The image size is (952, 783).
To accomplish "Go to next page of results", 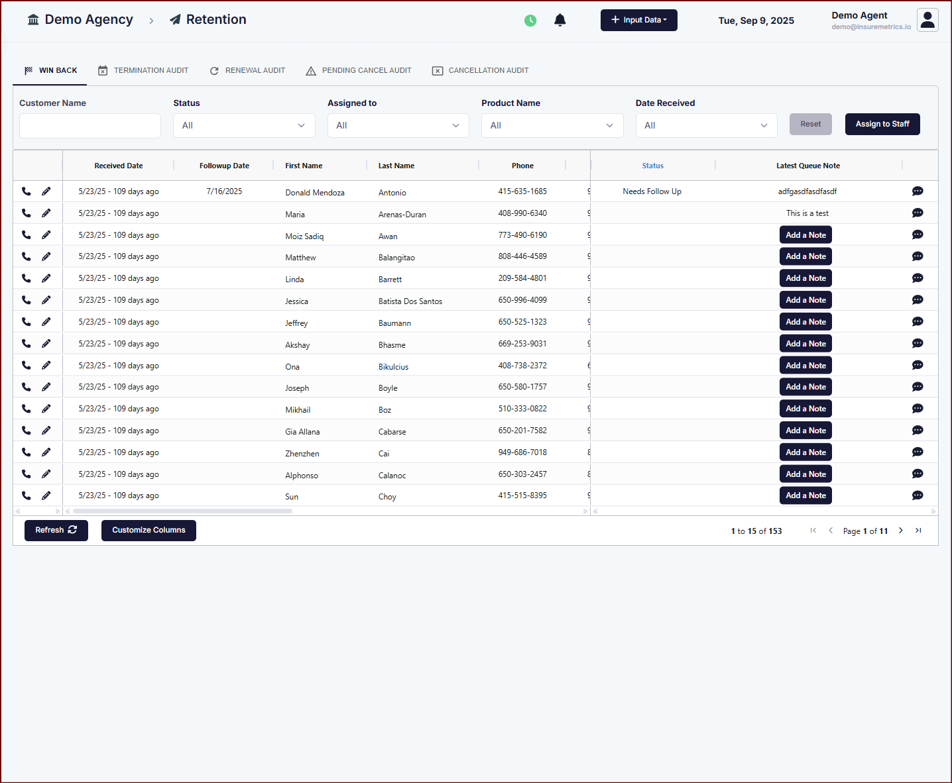I will tap(900, 531).
